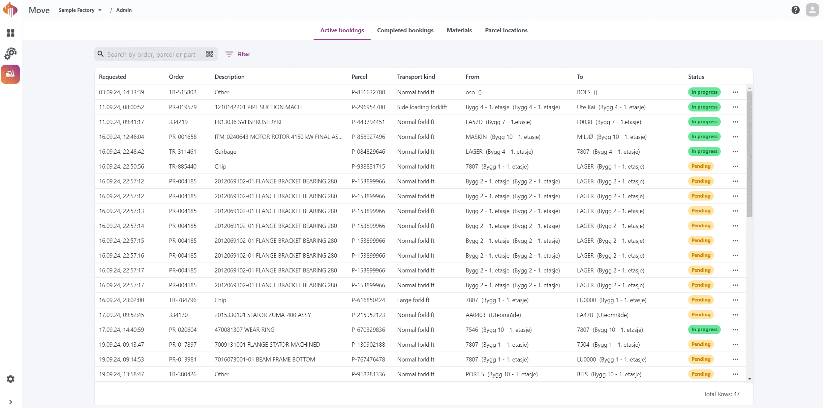This screenshot has height=408, width=823.
Task: Open more options for the 22:57:13 booking
Action: 735,211
